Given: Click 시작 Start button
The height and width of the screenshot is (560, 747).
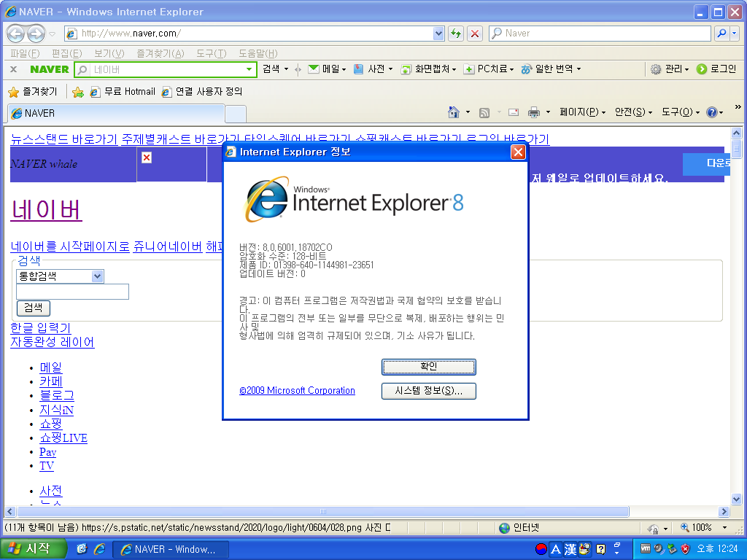Looking at the screenshot, I should [x=32, y=548].
